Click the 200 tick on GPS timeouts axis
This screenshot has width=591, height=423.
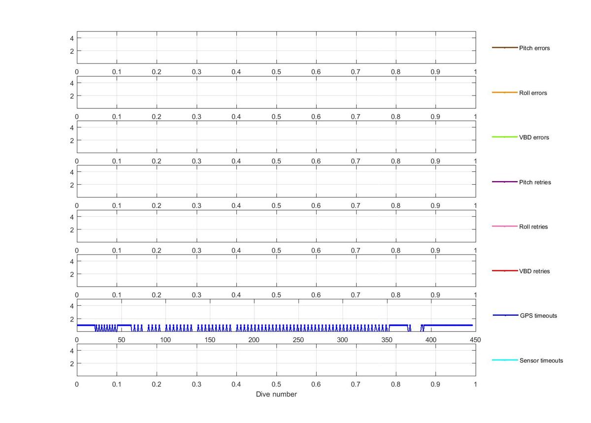(x=254, y=340)
